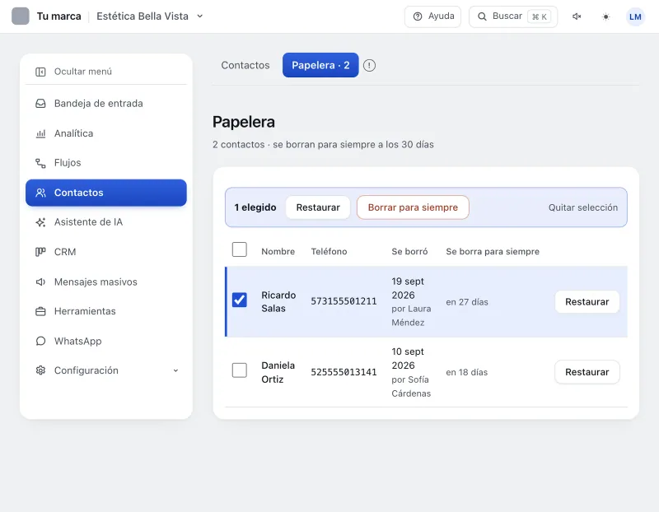Click Borrar para siempre button
Screen dimensions: 659x512
click(413, 207)
